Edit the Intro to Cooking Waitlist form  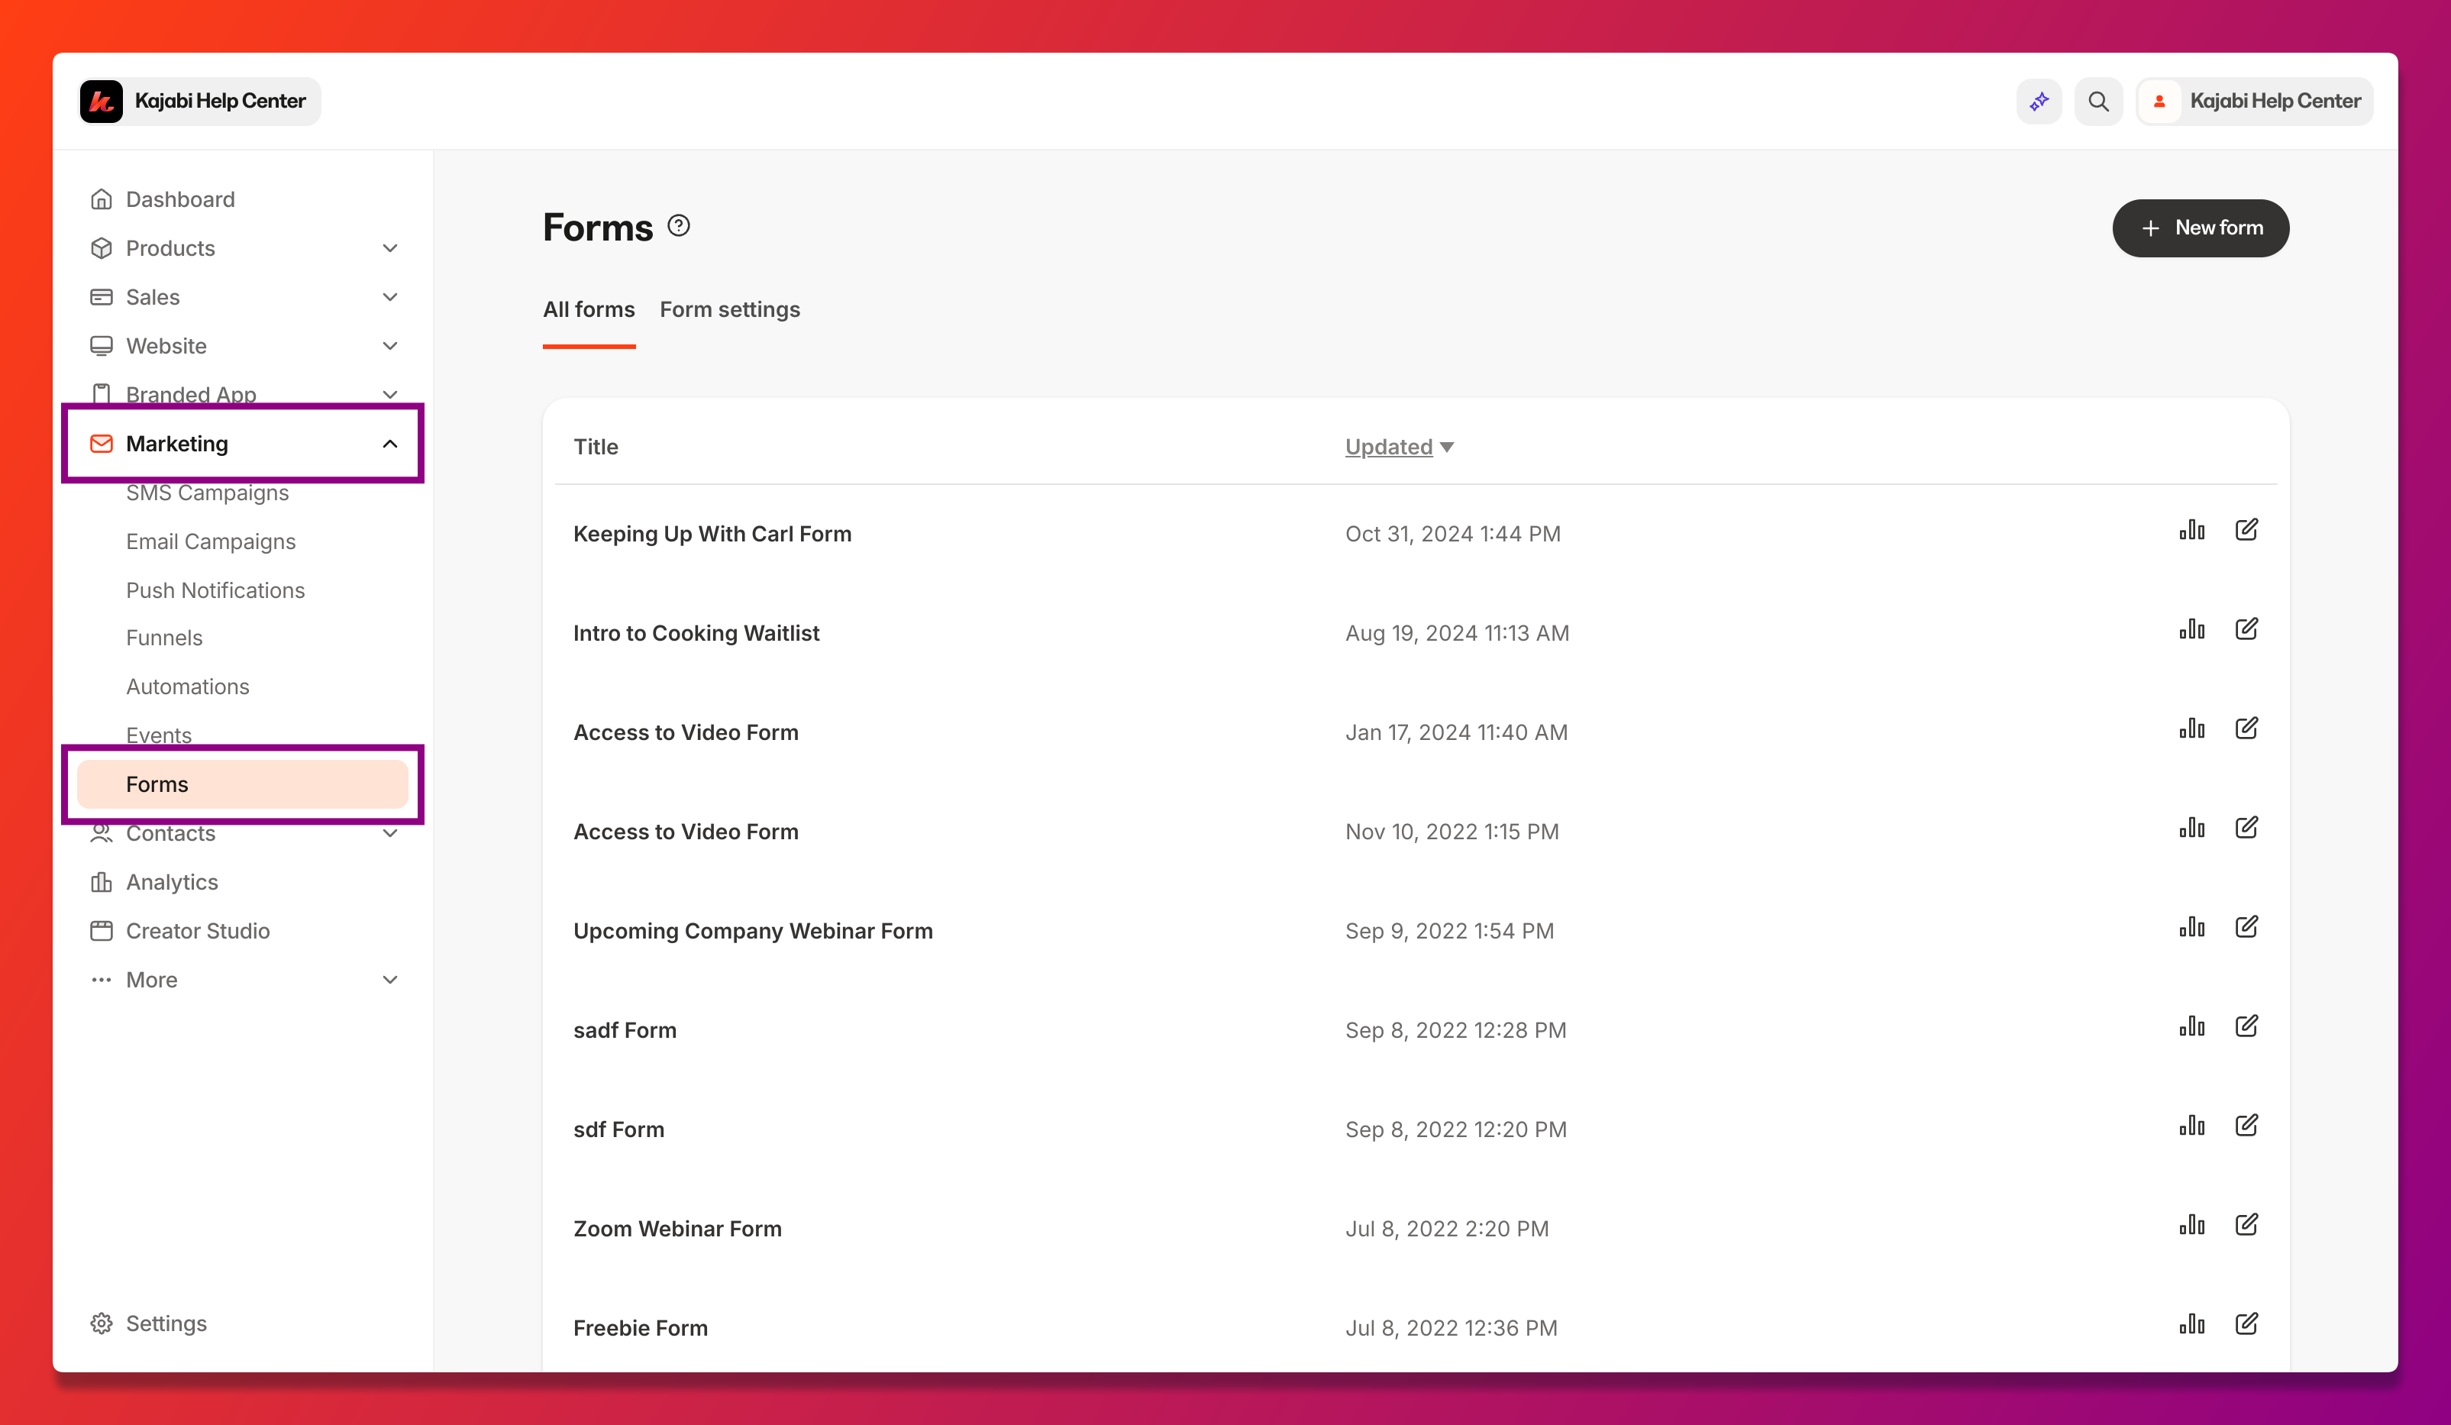(x=2246, y=629)
